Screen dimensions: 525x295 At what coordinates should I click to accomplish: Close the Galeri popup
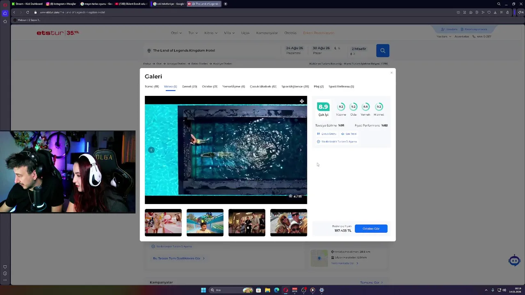pyautogui.click(x=391, y=73)
